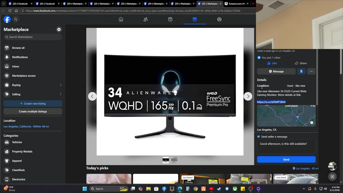
Task: Open Facebook search magnifier icon
Action: (16, 19)
